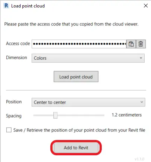Viewport: 151px width, 162px height.
Task: Click the Dimension dropdown arrow
Action: (x=141, y=58)
